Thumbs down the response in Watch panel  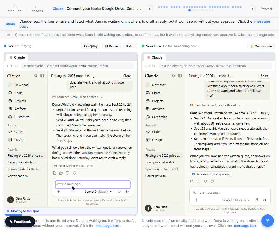tap(68, 173)
